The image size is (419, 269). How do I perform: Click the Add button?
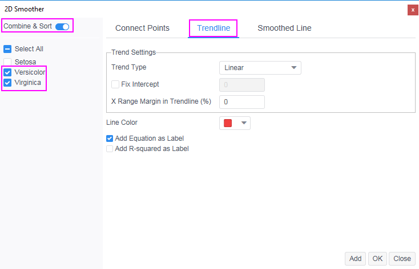click(355, 259)
